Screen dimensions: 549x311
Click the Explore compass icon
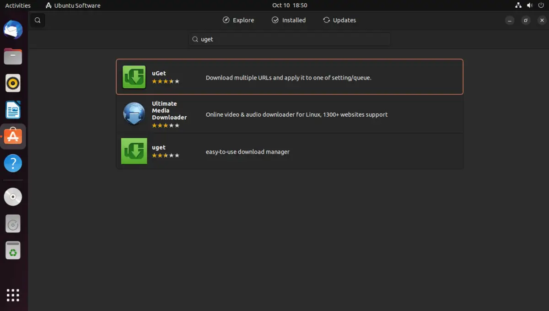point(226,20)
